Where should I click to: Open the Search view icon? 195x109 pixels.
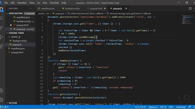coord(2,18)
